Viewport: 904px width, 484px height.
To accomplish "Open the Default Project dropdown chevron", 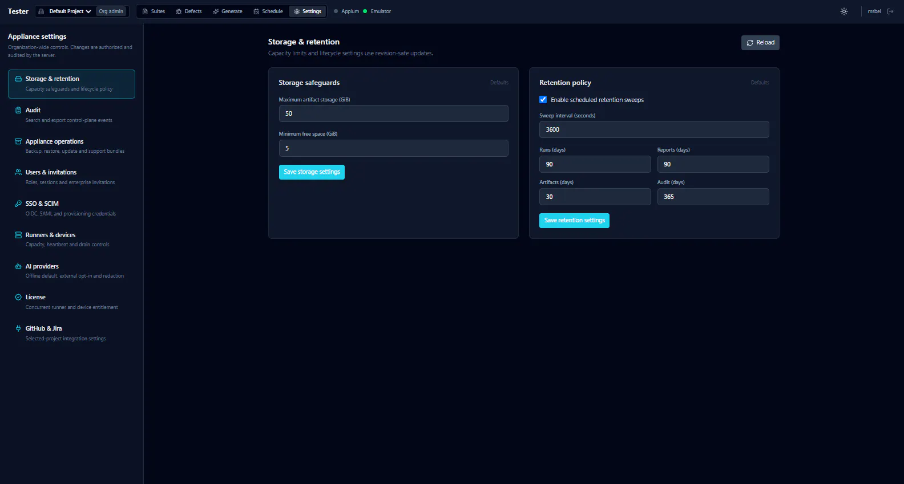I will click(x=88, y=11).
